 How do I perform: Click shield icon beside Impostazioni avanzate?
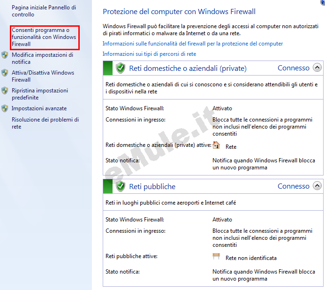click(x=5, y=108)
